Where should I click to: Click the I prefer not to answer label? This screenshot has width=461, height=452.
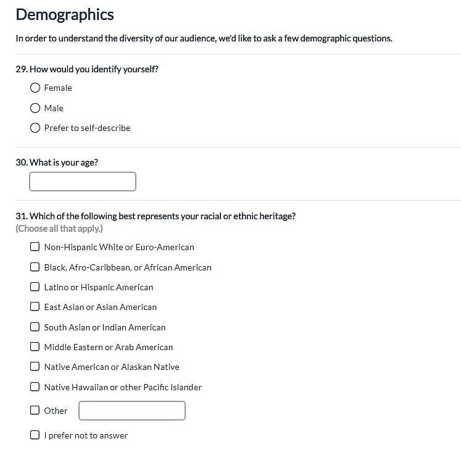point(86,435)
